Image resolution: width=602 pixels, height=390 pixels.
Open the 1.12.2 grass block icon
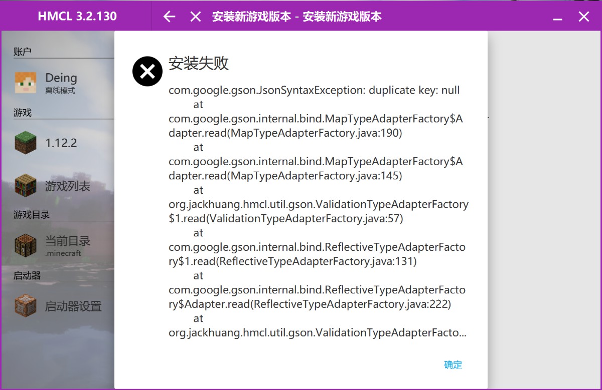[26, 143]
